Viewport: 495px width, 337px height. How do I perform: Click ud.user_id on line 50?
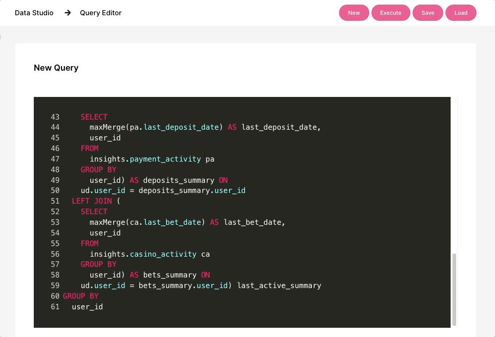pyautogui.click(x=103, y=191)
